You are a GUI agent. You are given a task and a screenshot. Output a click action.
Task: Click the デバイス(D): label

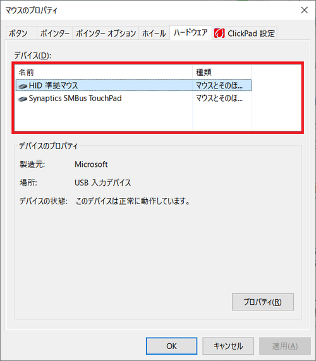33,56
